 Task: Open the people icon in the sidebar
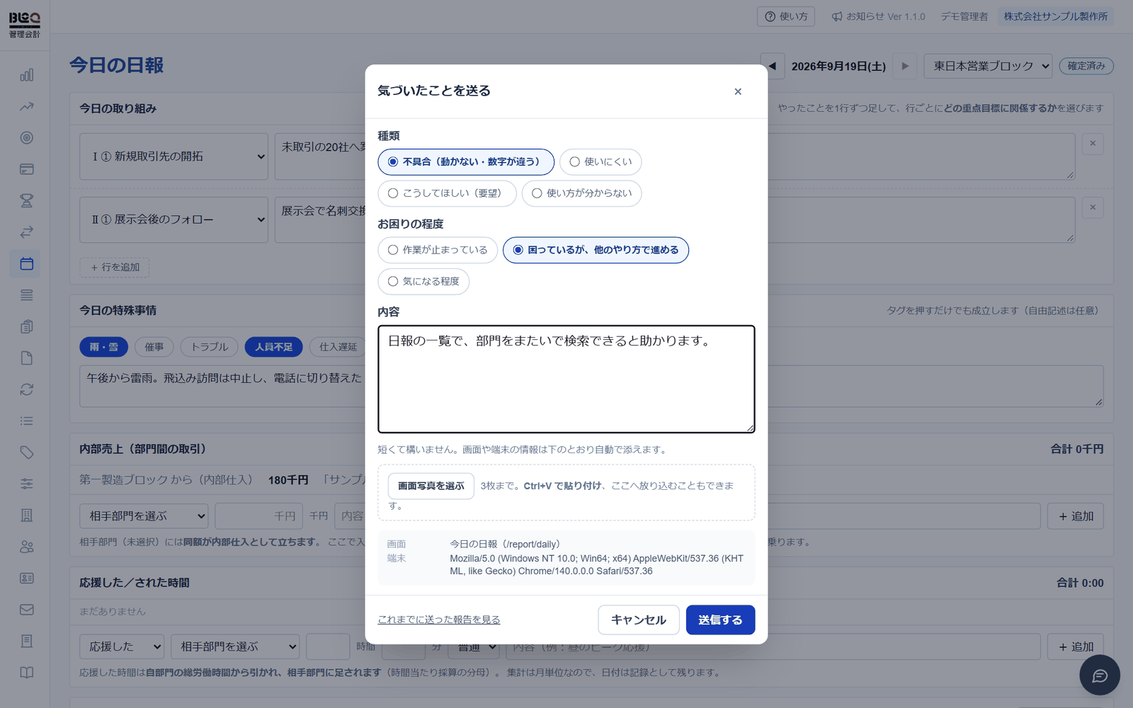[x=26, y=547]
